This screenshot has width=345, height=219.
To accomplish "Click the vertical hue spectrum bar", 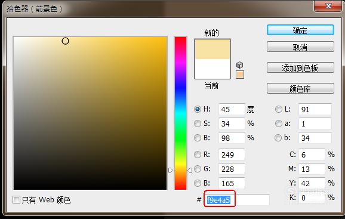I will tap(180, 113).
